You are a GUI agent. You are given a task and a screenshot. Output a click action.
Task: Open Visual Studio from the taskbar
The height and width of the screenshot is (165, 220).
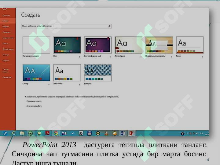[x=64, y=133]
